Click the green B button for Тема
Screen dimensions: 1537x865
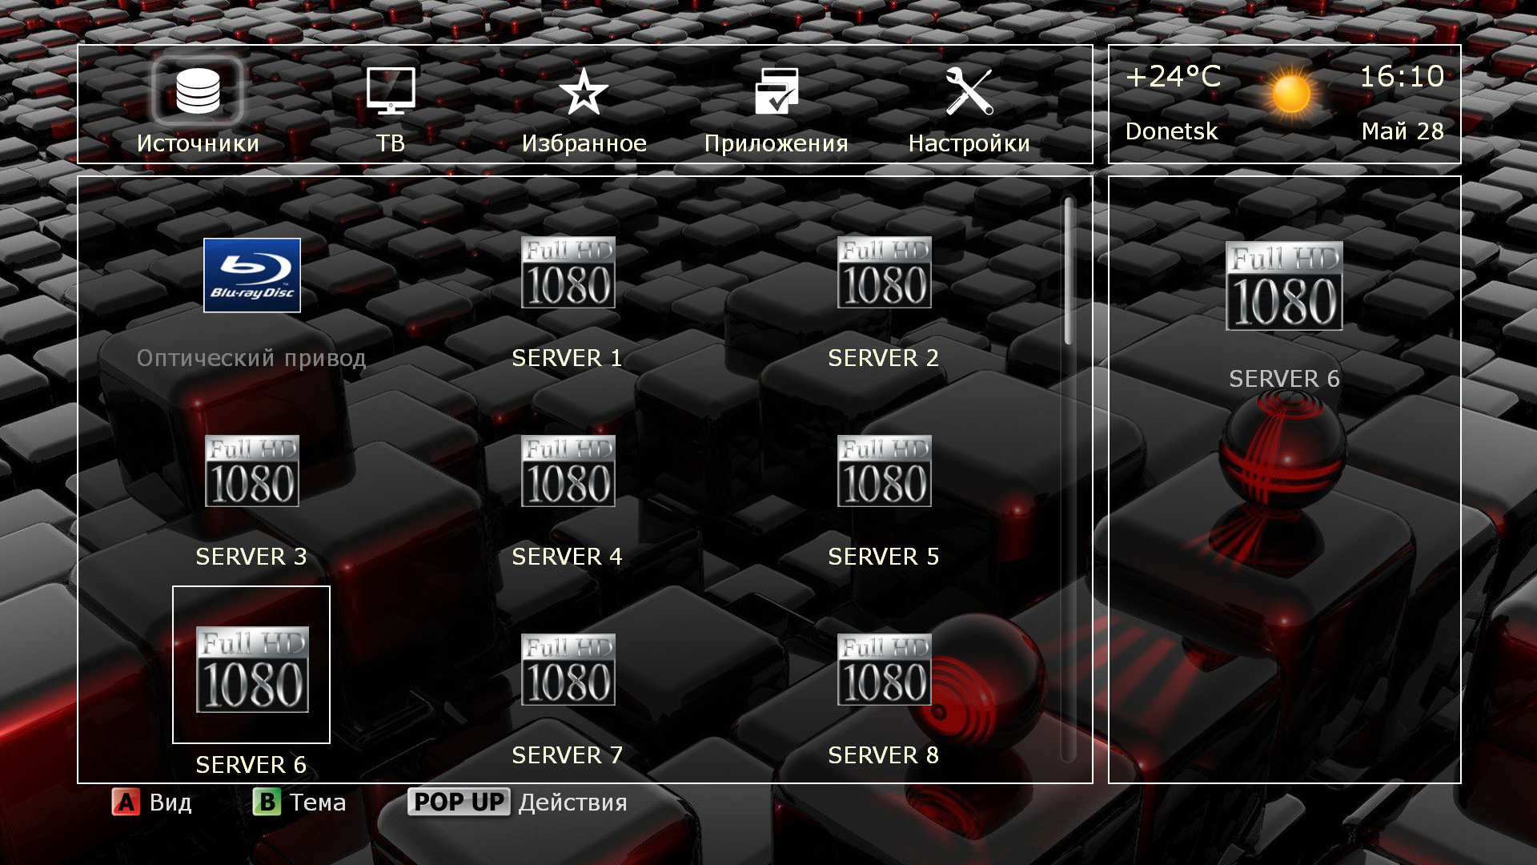267,802
